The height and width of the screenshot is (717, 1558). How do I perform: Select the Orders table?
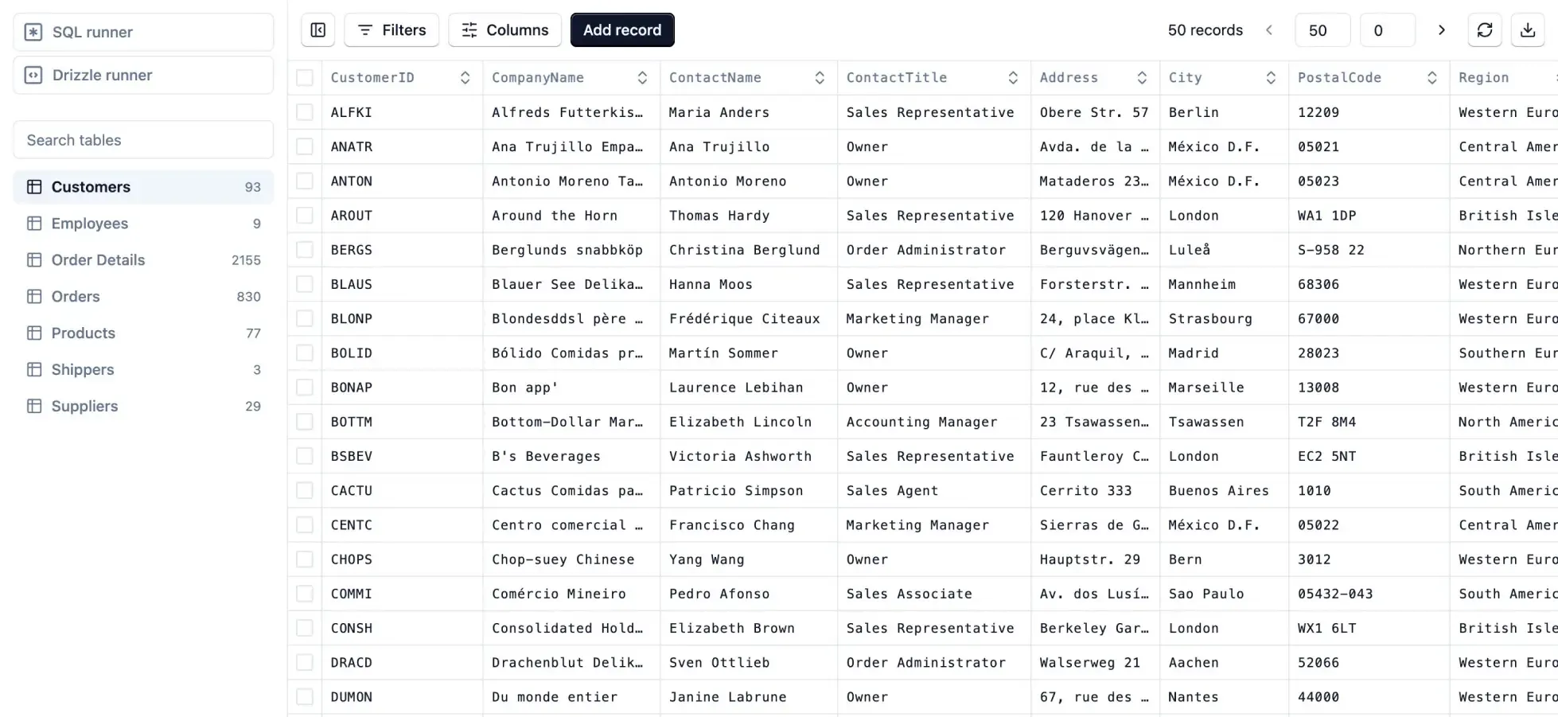point(75,296)
